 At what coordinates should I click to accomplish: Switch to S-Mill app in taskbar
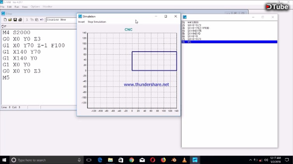click(x=195, y=160)
